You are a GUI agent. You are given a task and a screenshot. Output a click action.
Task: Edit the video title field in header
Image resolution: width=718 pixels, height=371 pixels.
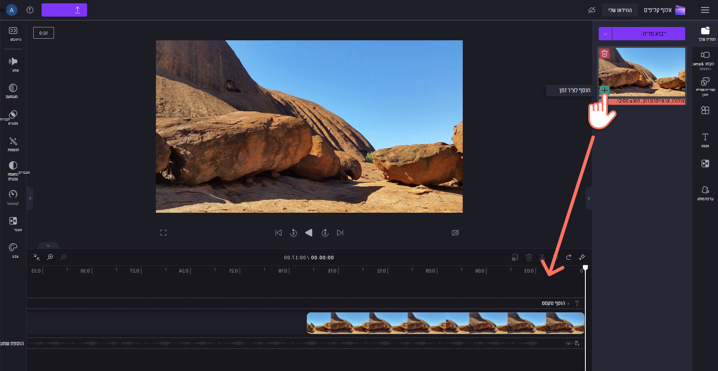click(620, 10)
